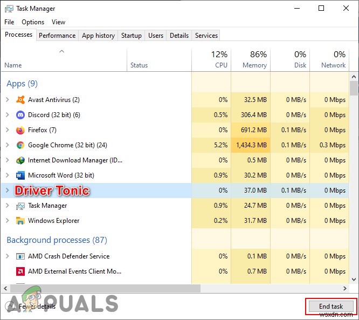
Task: Sort by the Name column header
Action: [x=64, y=60]
